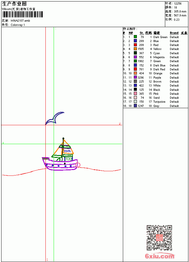
Task: Click the Turquoise description in row 17
Action: 159,102
